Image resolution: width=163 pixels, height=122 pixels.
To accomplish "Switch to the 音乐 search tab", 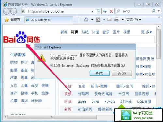I will (x=106, y=32).
